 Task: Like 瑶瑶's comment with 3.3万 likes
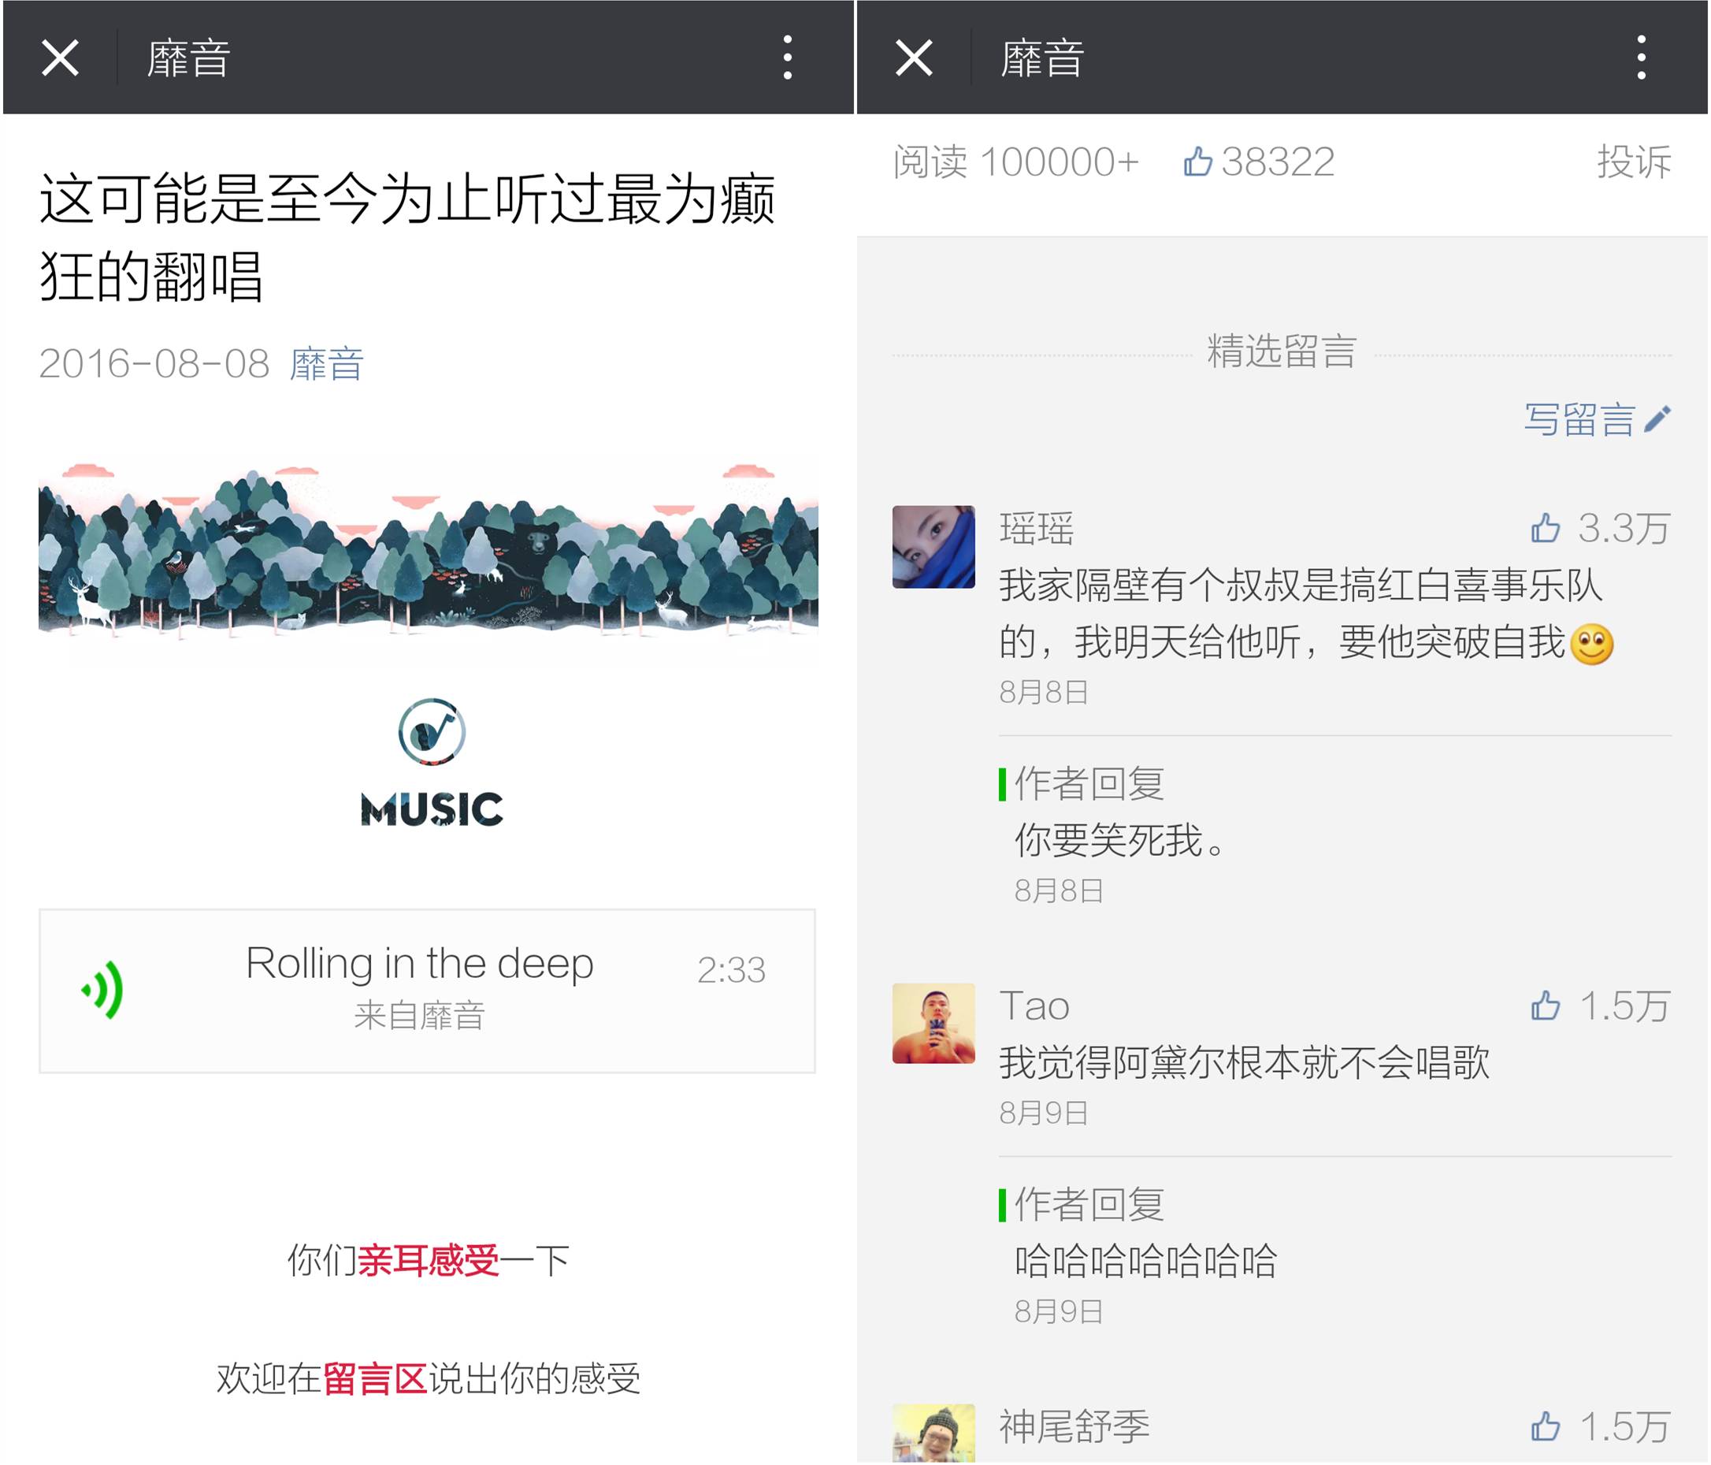coord(1545,528)
